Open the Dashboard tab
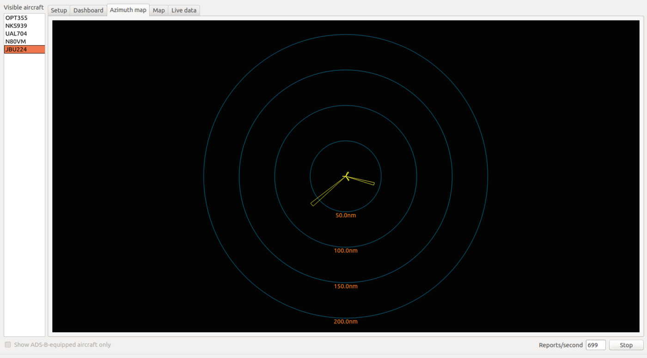Viewport: 647px width, 358px height. [88, 10]
